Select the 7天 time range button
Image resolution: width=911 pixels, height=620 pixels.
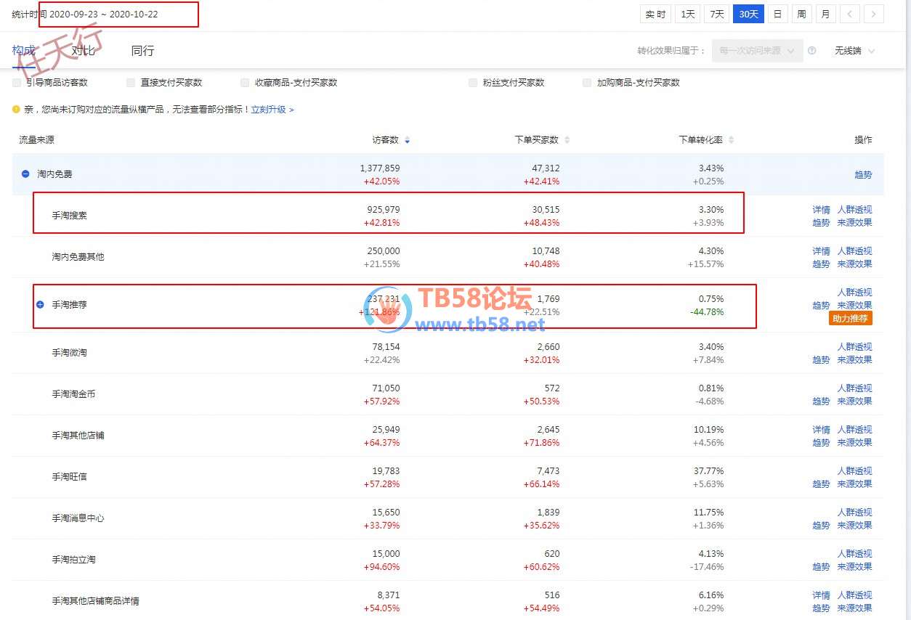point(717,15)
